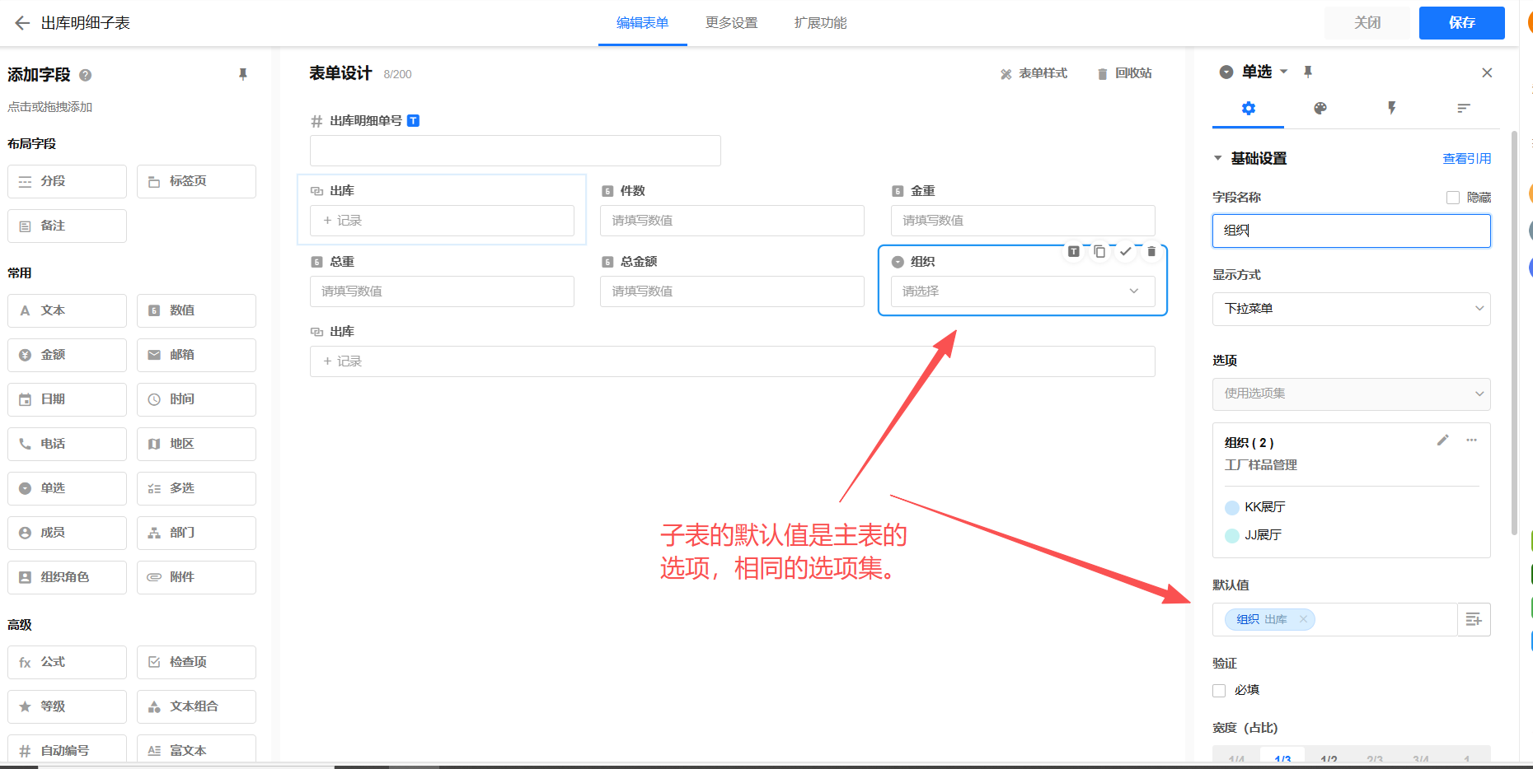Open the style palette tab in field settings
This screenshot has height=769, width=1533.
[1320, 109]
